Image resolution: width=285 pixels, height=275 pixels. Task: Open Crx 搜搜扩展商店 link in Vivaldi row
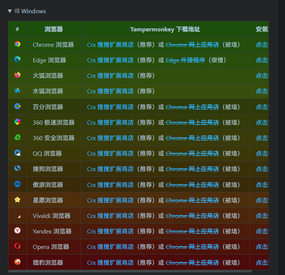(x=110, y=216)
